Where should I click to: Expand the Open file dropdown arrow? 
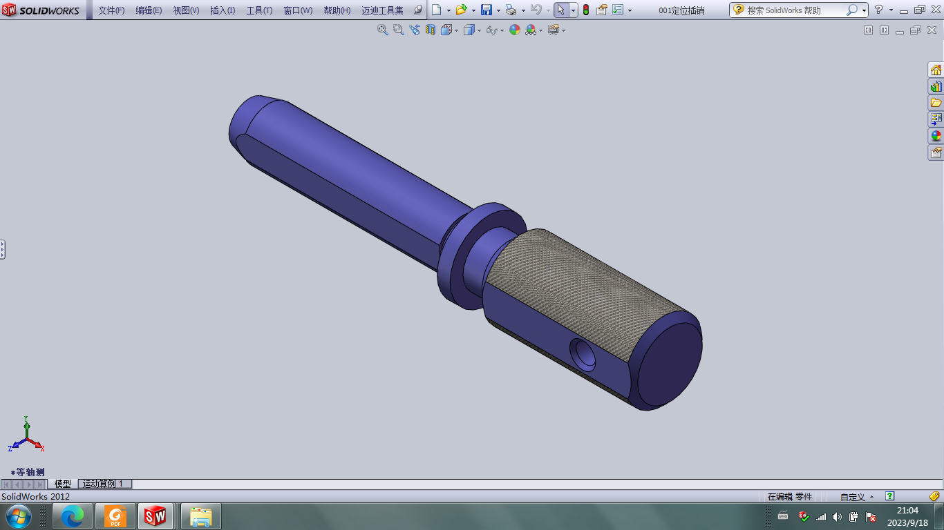pyautogui.click(x=473, y=10)
